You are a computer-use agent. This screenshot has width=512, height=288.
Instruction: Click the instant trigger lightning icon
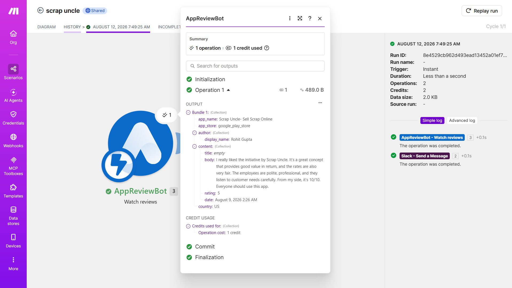[x=119, y=165]
